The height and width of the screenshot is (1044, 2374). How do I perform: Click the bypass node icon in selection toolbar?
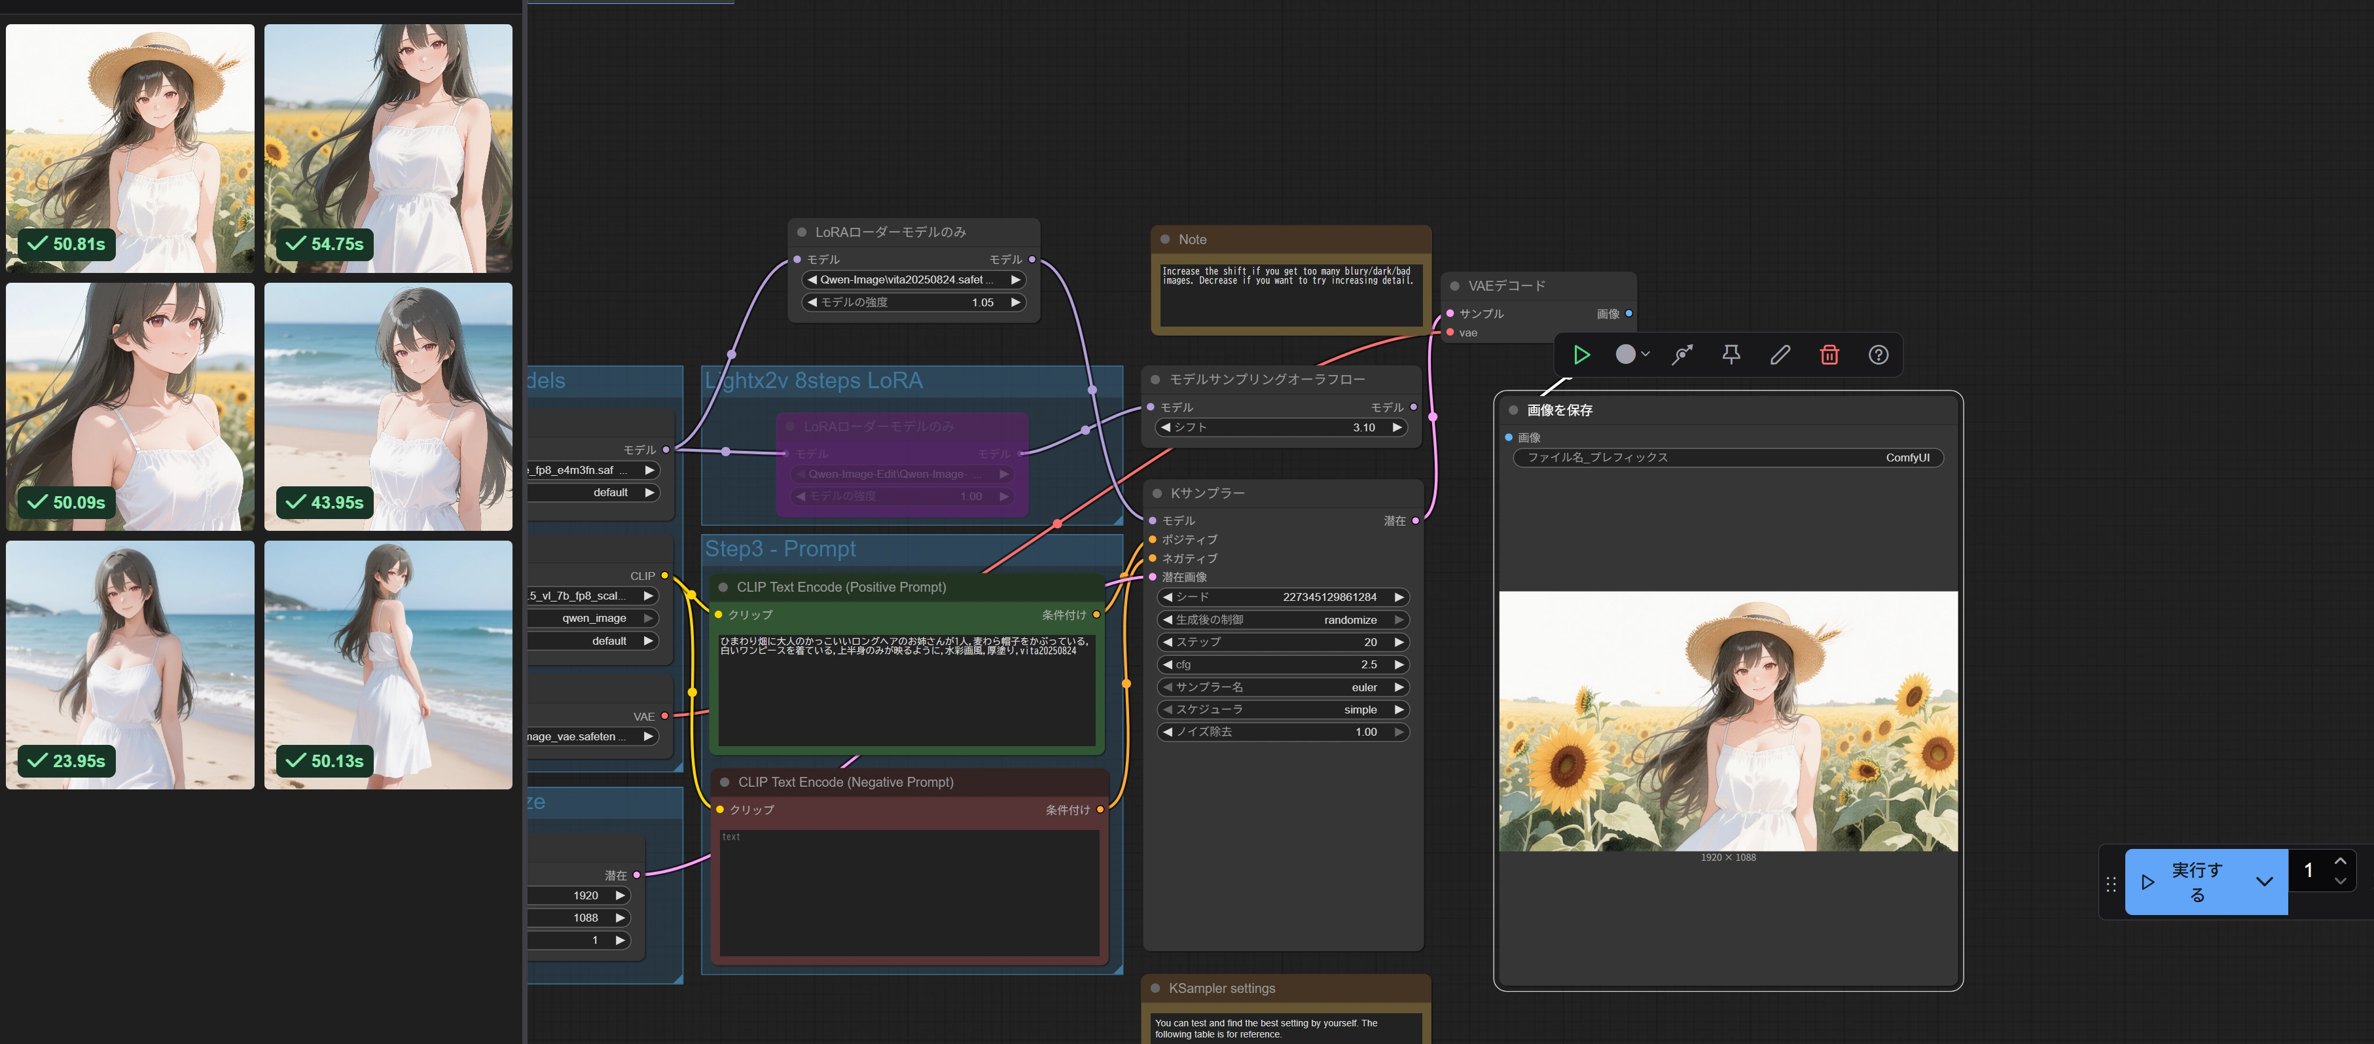(1682, 355)
